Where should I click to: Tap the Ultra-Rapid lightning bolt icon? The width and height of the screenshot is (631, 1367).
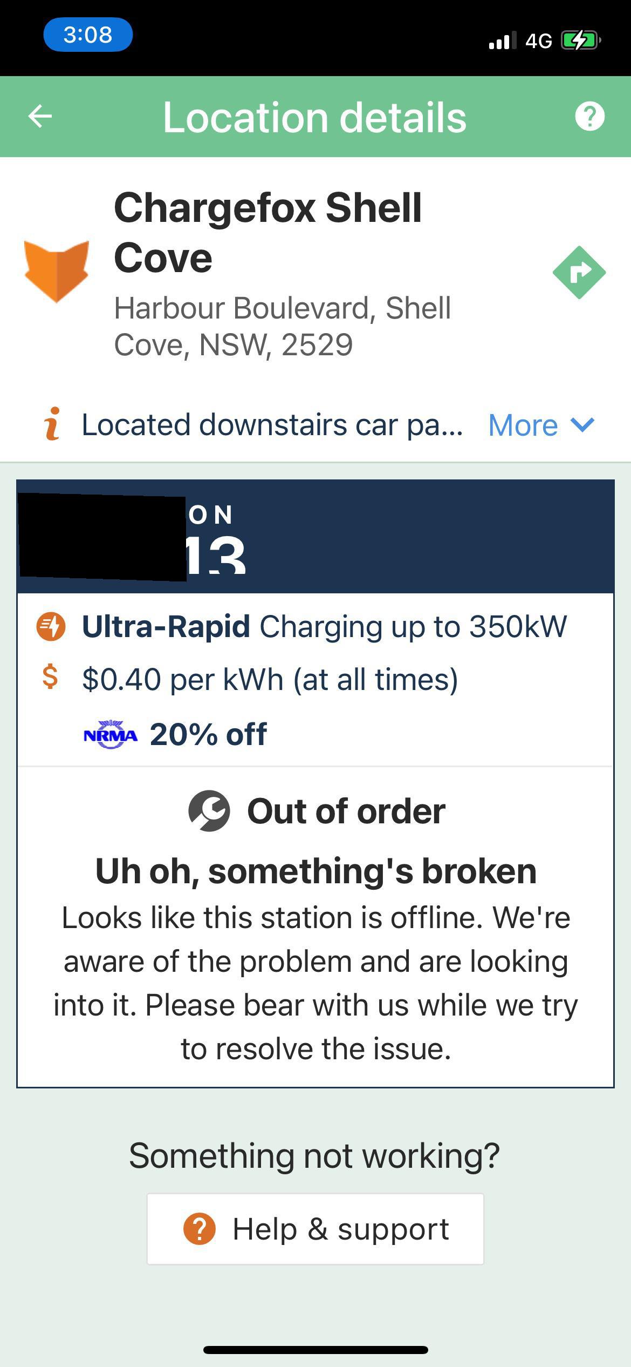(51, 627)
